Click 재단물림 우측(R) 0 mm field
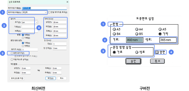The width and height of the screenshot is (189, 91). [x=57, y=73]
